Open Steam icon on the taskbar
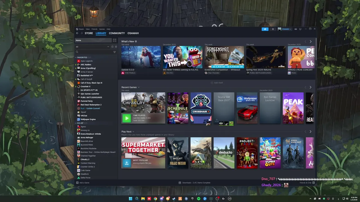The height and width of the screenshot is (202, 360). click(x=174, y=199)
